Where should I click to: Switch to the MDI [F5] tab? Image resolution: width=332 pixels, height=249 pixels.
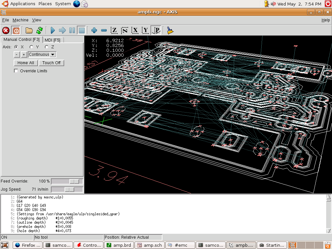click(53, 40)
